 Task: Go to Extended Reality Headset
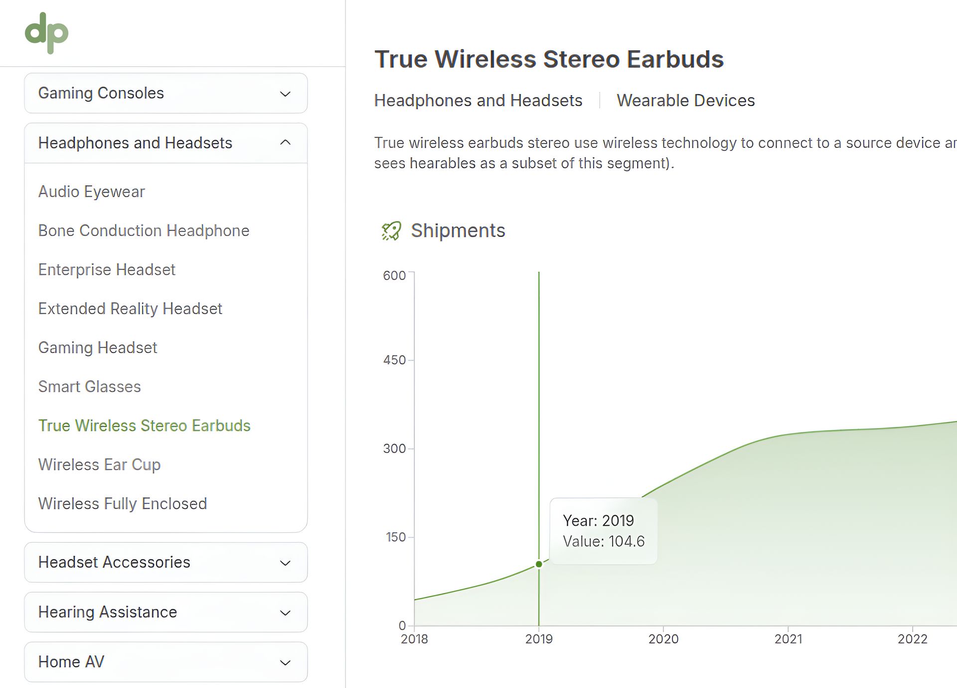click(x=130, y=309)
